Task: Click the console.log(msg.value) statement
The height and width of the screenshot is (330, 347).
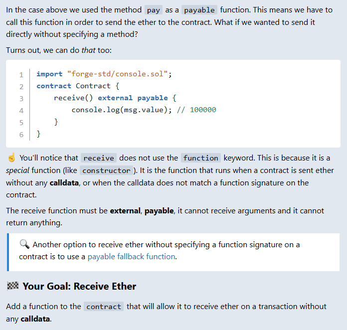Action: tap(122, 110)
